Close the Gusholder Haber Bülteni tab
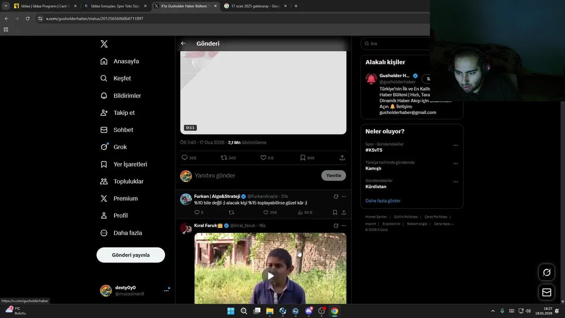This screenshot has width=565, height=318. [215, 6]
